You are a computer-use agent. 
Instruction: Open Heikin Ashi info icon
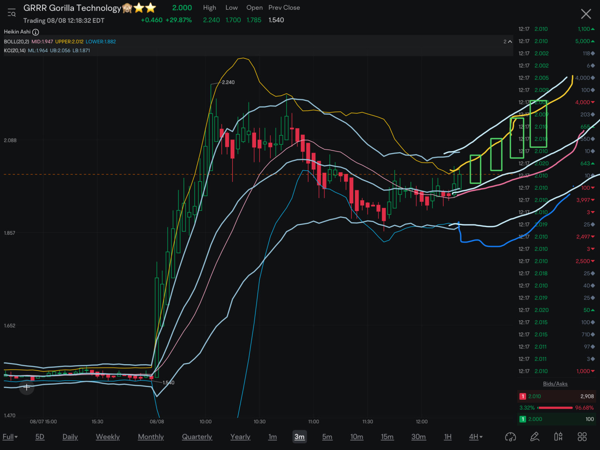[x=36, y=32]
